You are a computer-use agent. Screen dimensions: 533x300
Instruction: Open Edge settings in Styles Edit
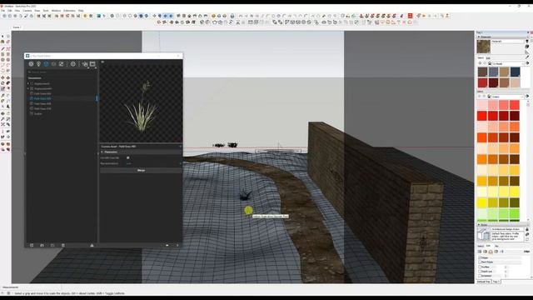point(480,252)
